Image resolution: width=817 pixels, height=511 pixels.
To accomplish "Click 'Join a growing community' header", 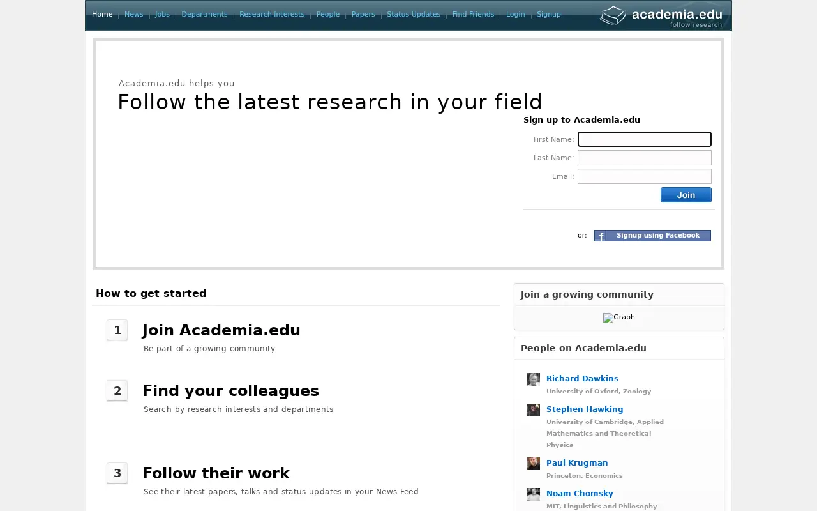I will tap(587, 294).
